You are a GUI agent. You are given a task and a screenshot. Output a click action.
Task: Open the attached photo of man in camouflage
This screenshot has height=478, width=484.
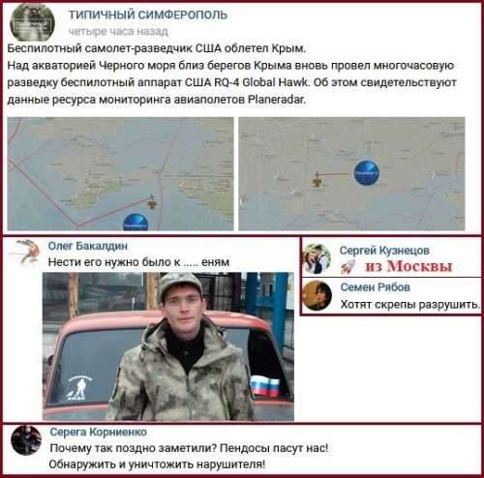click(x=168, y=346)
